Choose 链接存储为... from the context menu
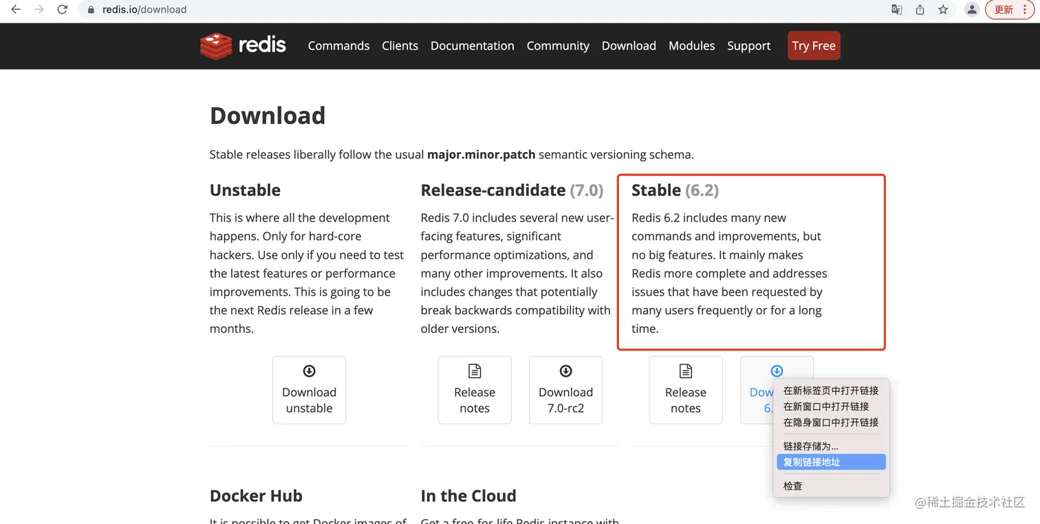 click(811, 446)
